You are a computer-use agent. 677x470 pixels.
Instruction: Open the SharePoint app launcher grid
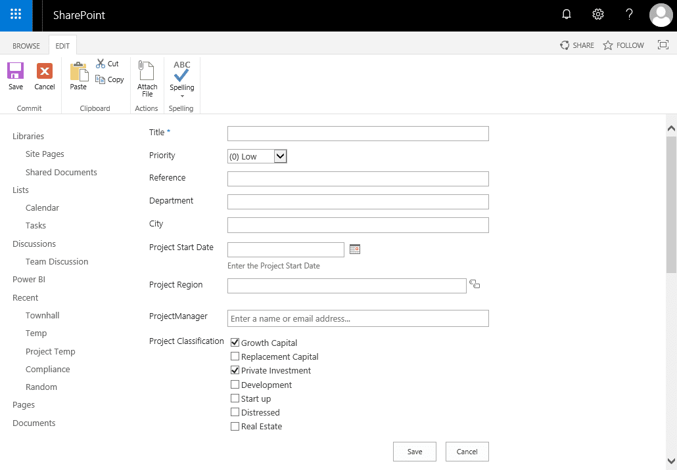(x=15, y=14)
